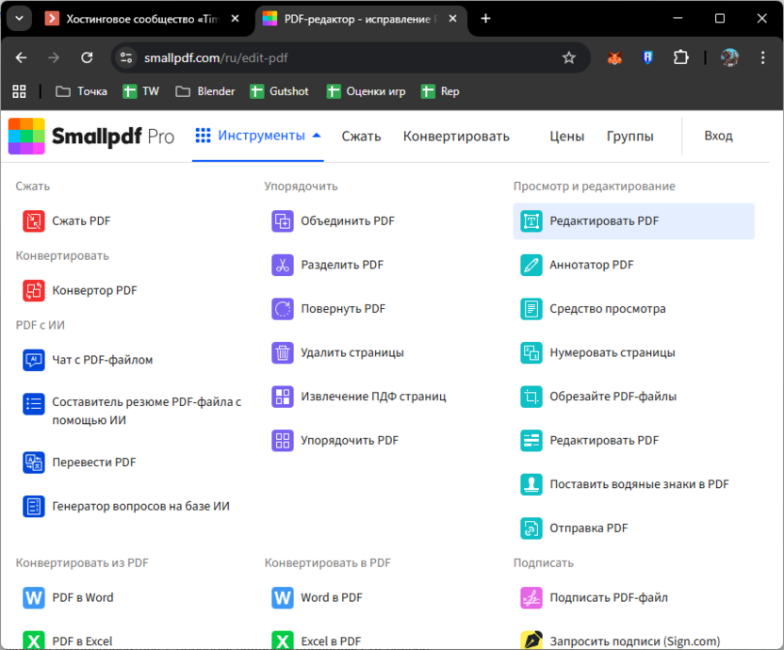Click the Word в PDF icon
Image resolution: width=784 pixels, height=650 pixels.
pyautogui.click(x=283, y=598)
